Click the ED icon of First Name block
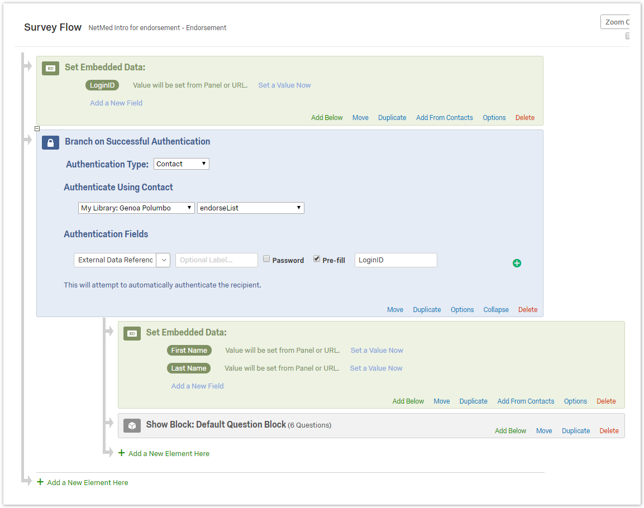 [132, 333]
